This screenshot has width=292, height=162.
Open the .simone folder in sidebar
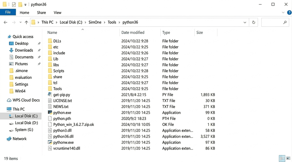coord(21,71)
